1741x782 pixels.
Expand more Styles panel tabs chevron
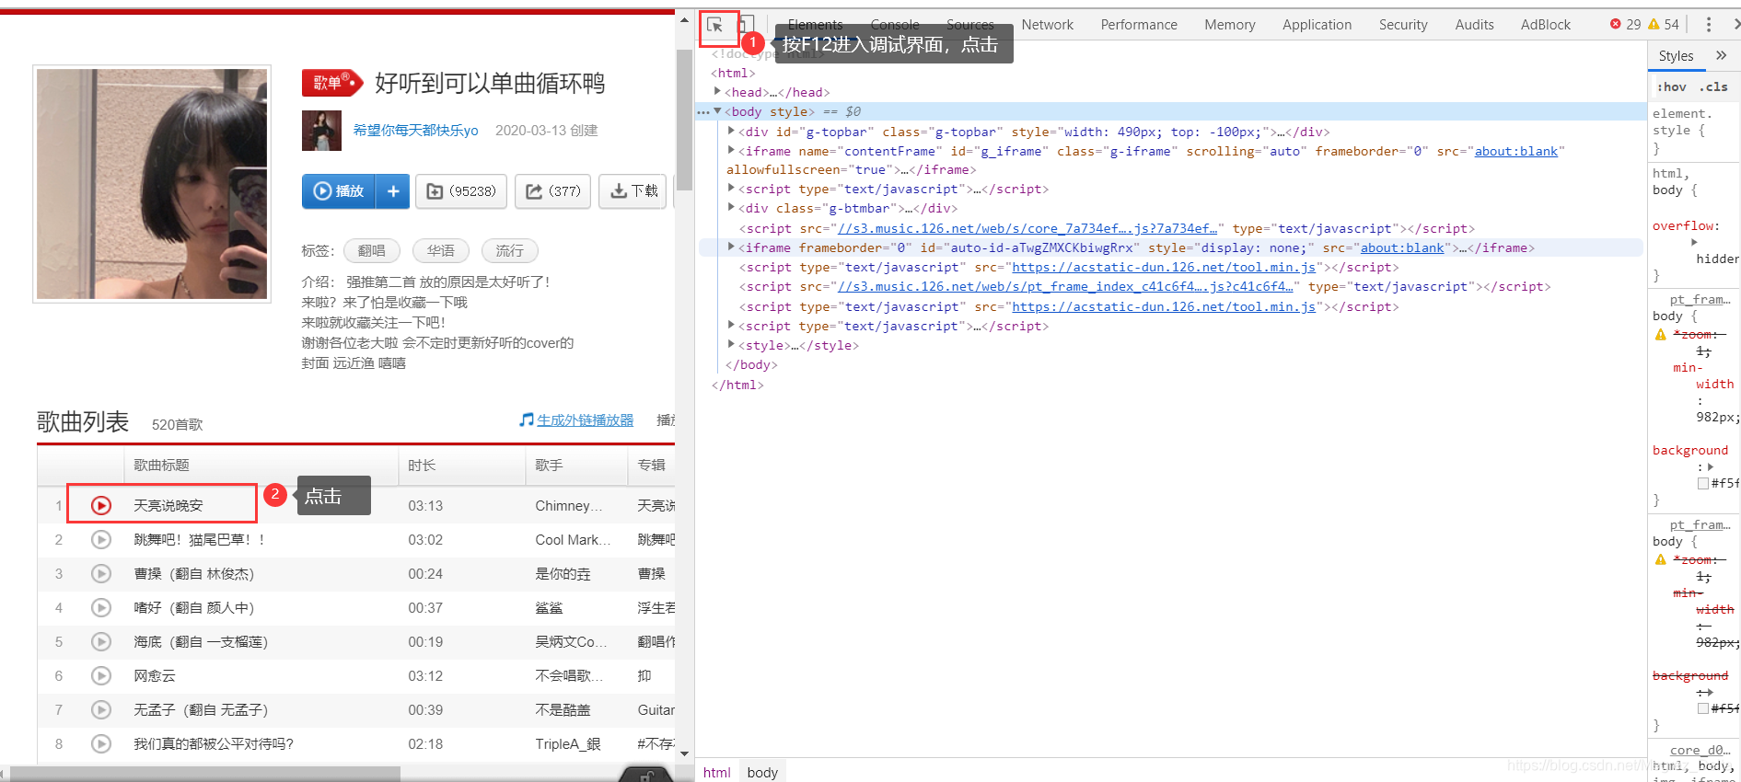pos(1721,56)
